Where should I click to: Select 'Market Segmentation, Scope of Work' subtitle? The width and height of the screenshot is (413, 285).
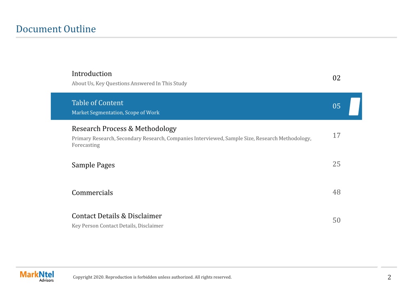(115, 112)
